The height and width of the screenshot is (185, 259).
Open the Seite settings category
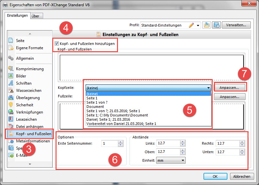[20, 41]
